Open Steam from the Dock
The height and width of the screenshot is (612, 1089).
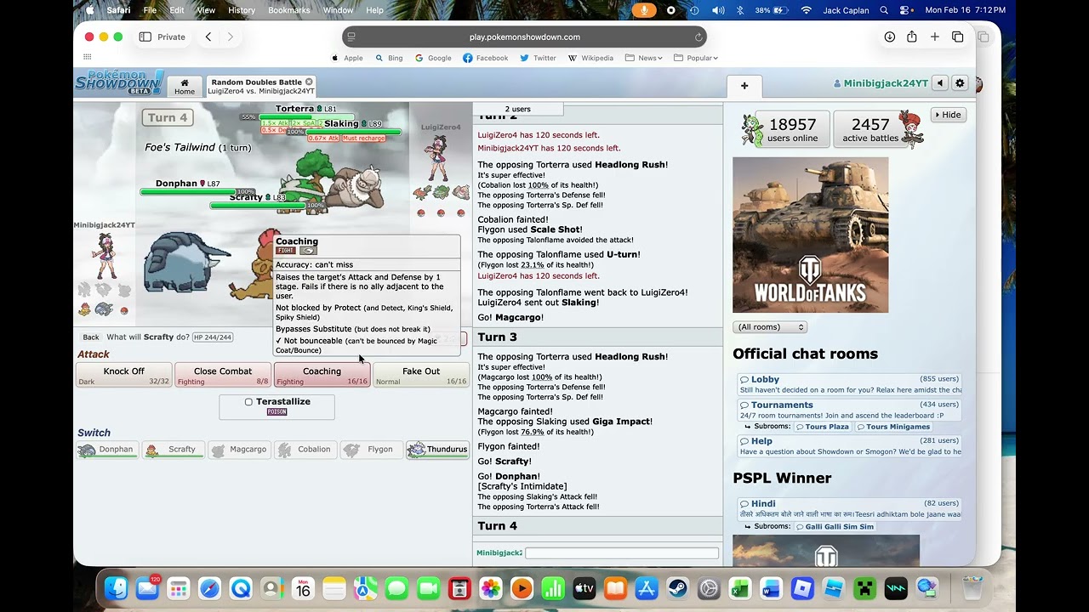pos(677,588)
